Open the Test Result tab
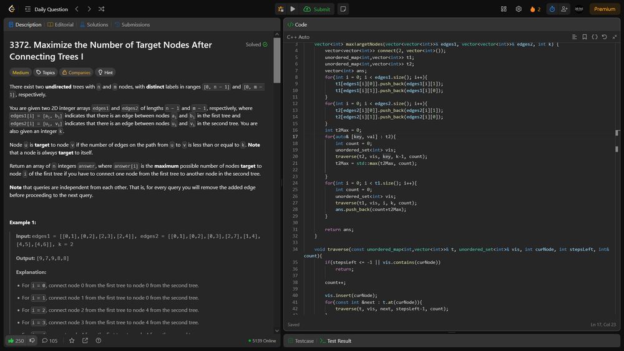 point(336,341)
